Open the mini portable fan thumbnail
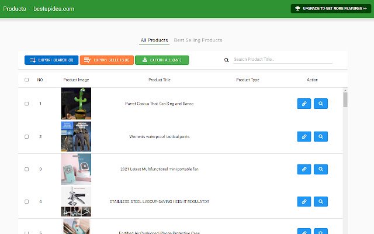 pos(76,169)
